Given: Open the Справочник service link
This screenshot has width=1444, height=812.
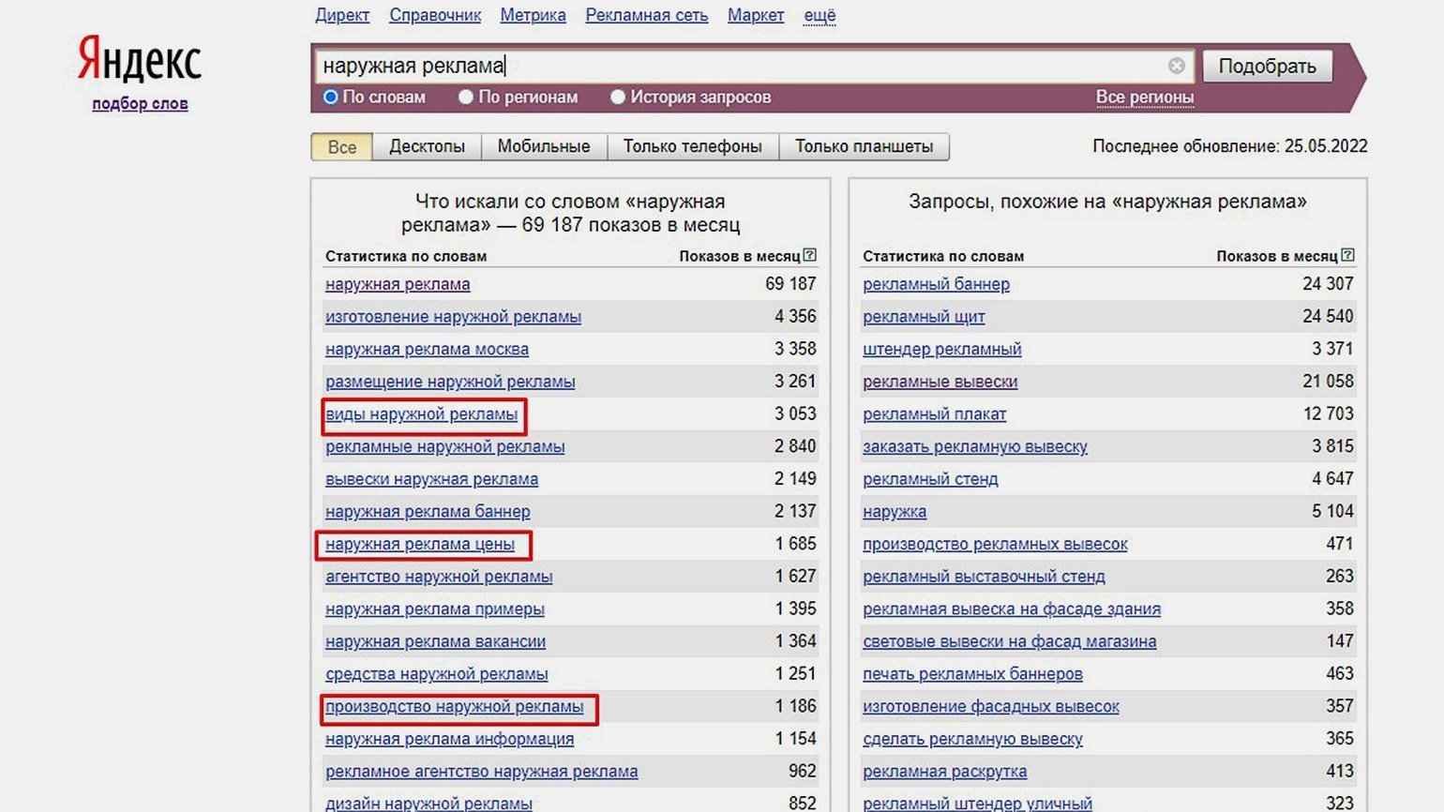Looking at the screenshot, I should pyautogui.click(x=435, y=15).
